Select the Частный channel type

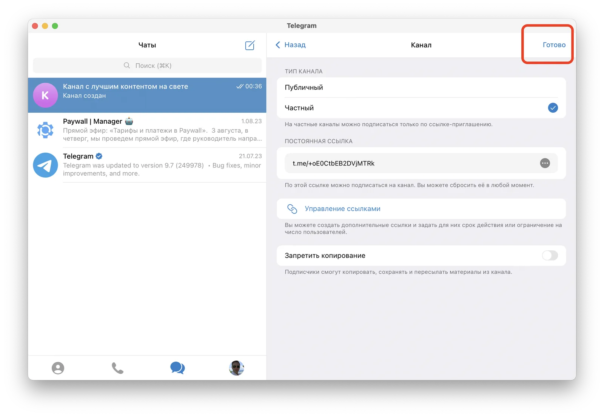(421, 108)
